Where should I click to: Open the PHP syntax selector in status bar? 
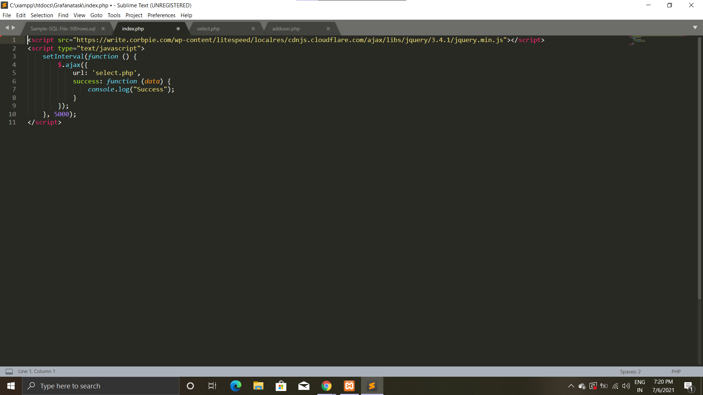pyautogui.click(x=676, y=372)
